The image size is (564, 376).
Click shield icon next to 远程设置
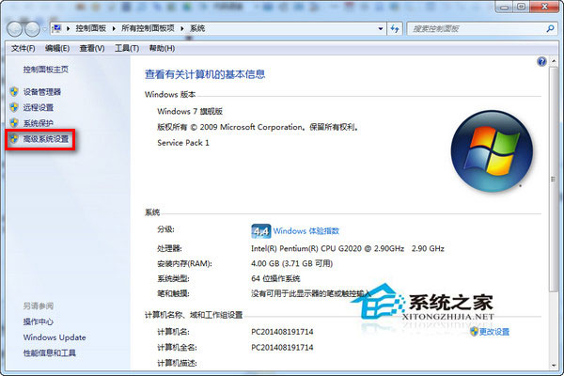pos(14,107)
